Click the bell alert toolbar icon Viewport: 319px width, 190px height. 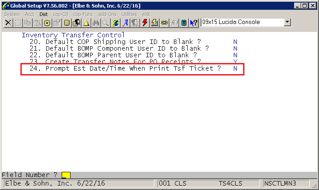coord(86,23)
